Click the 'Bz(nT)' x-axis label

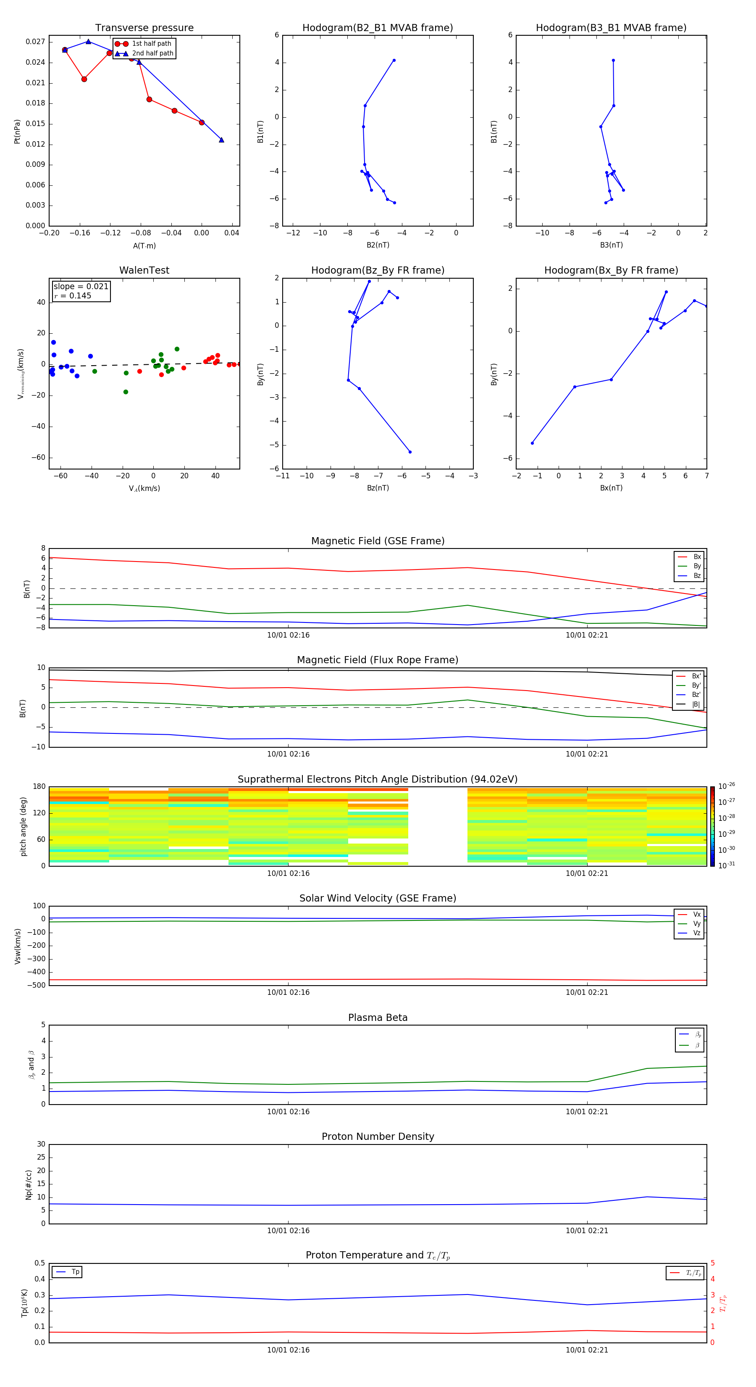point(378,488)
